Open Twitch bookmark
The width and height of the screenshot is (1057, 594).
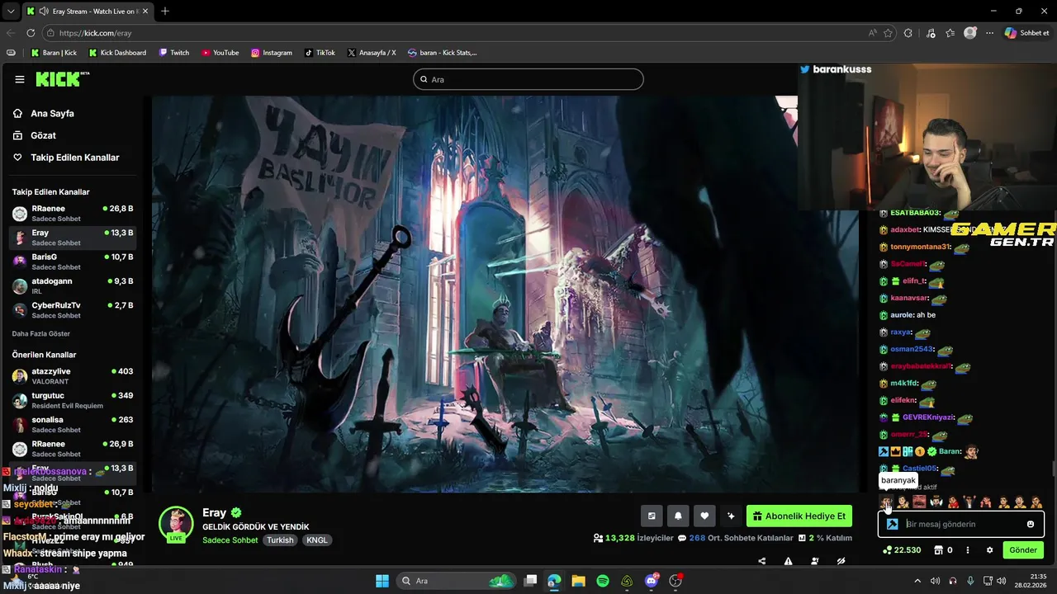point(173,53)
